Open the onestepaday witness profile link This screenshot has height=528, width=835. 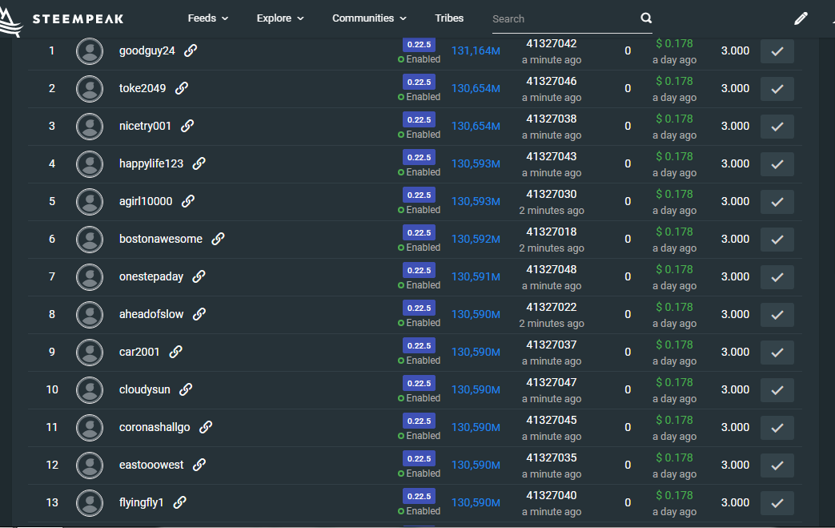(151, 276)
